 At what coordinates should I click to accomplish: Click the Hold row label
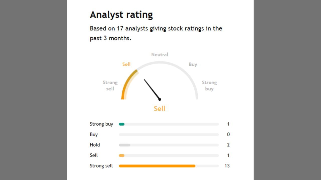[95, 145]
